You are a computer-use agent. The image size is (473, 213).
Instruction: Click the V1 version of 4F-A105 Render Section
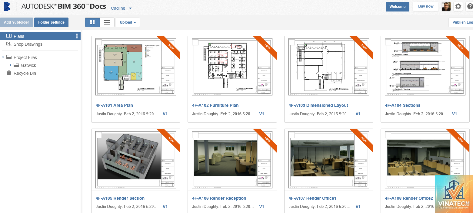click(165, 207)
